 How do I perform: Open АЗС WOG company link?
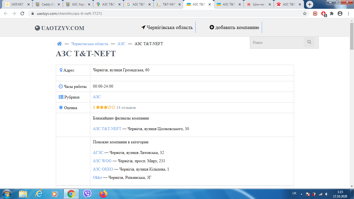[x=102, y=161]
